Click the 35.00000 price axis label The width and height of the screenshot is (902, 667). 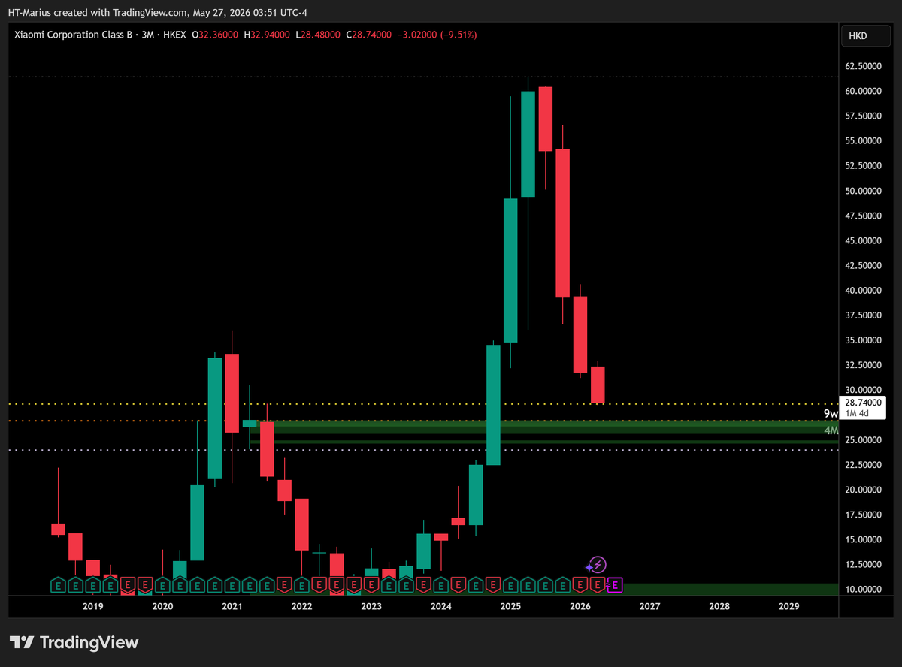pyautogui.click(x=863, y=340)
